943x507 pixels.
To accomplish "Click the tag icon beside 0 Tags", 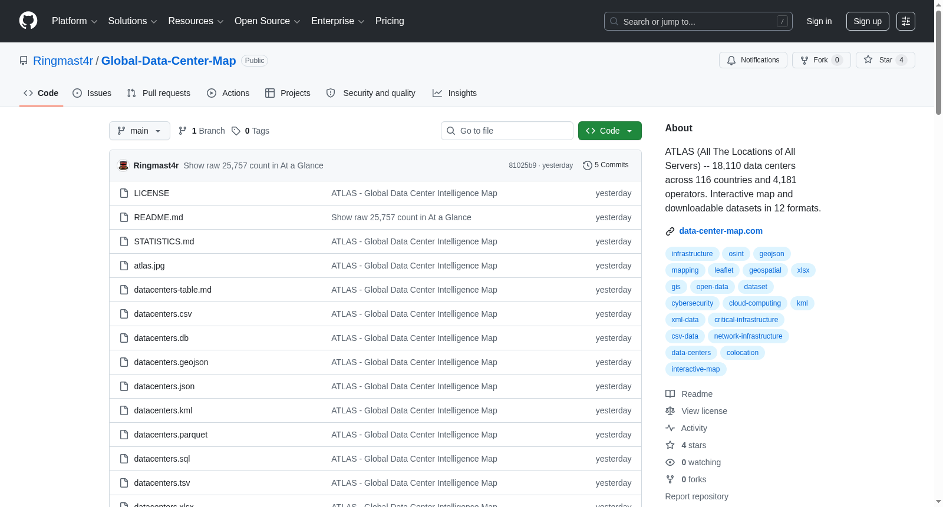I will (236, 131).
